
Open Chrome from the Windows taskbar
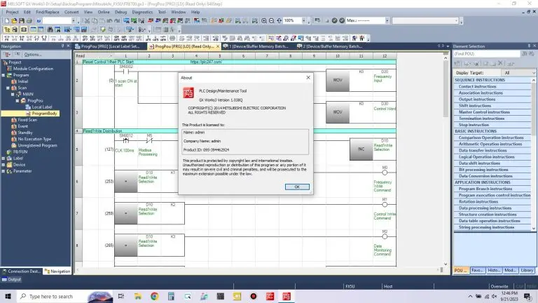pyautogui.click(x=154, y=296)
